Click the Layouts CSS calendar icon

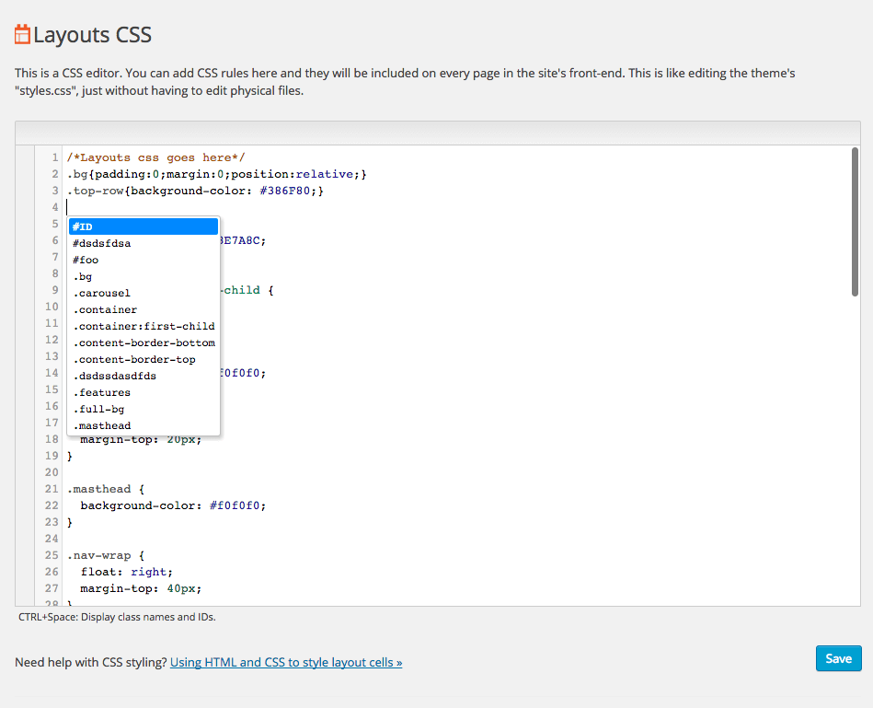(x=22, y=34)
